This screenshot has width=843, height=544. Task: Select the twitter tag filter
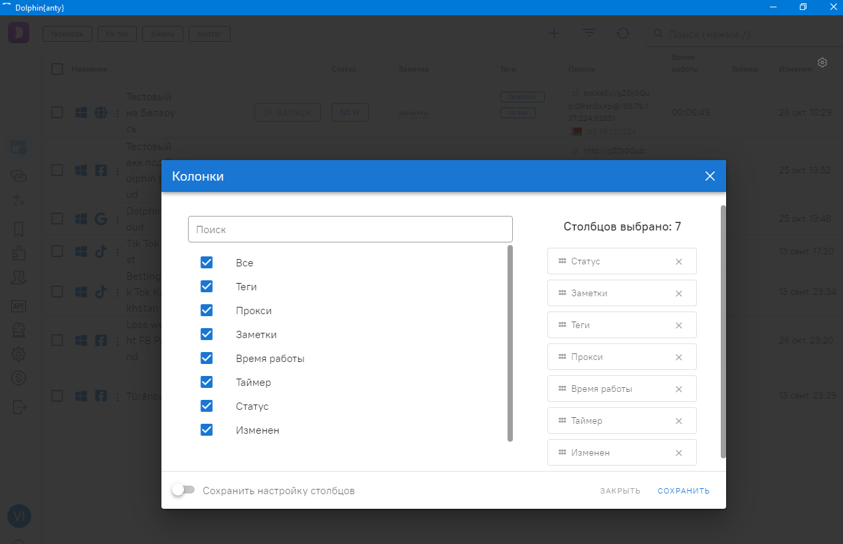point(209,34)
